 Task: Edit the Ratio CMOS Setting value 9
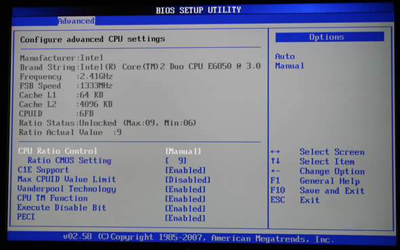click(176, 161)
